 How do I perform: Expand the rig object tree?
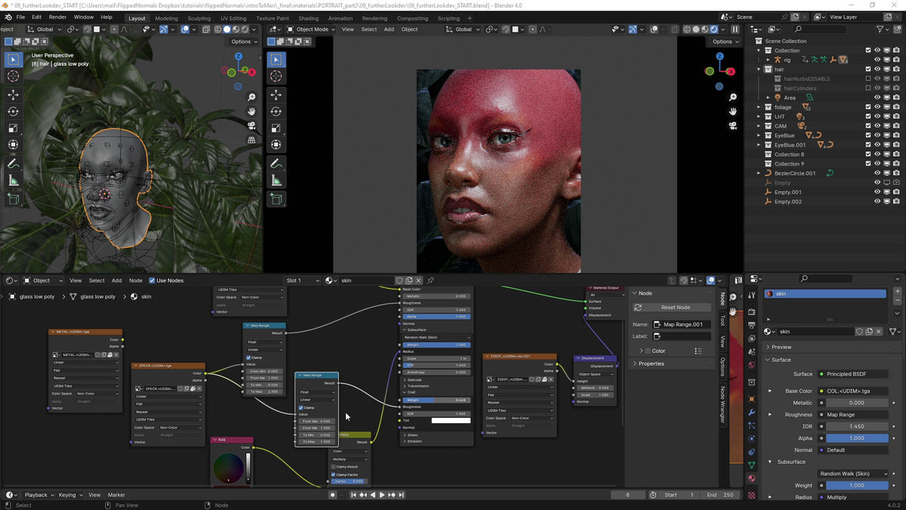(768, 60)
